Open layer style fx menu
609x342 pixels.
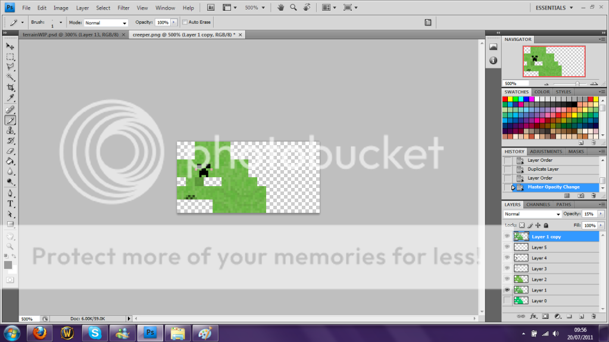click(533, 316)
